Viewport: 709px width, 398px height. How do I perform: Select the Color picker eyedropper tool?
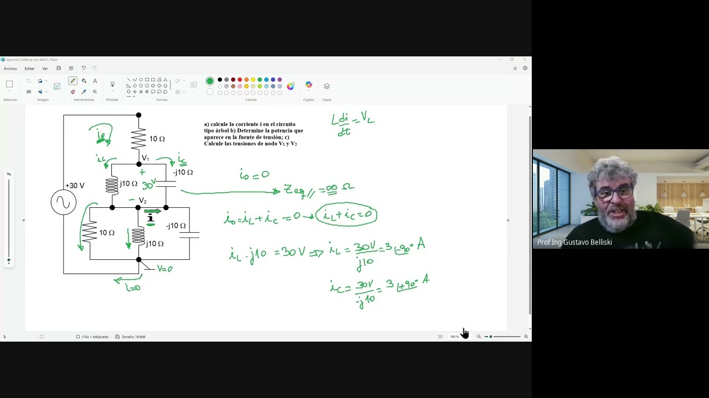(x=84, y=92)
